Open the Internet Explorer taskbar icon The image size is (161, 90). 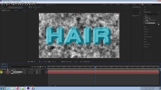7,88
